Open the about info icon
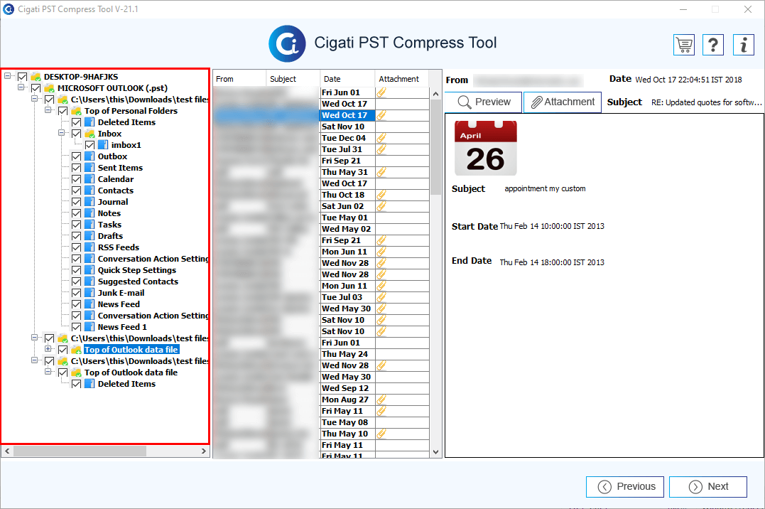The image size is (765, 509). 744,45
